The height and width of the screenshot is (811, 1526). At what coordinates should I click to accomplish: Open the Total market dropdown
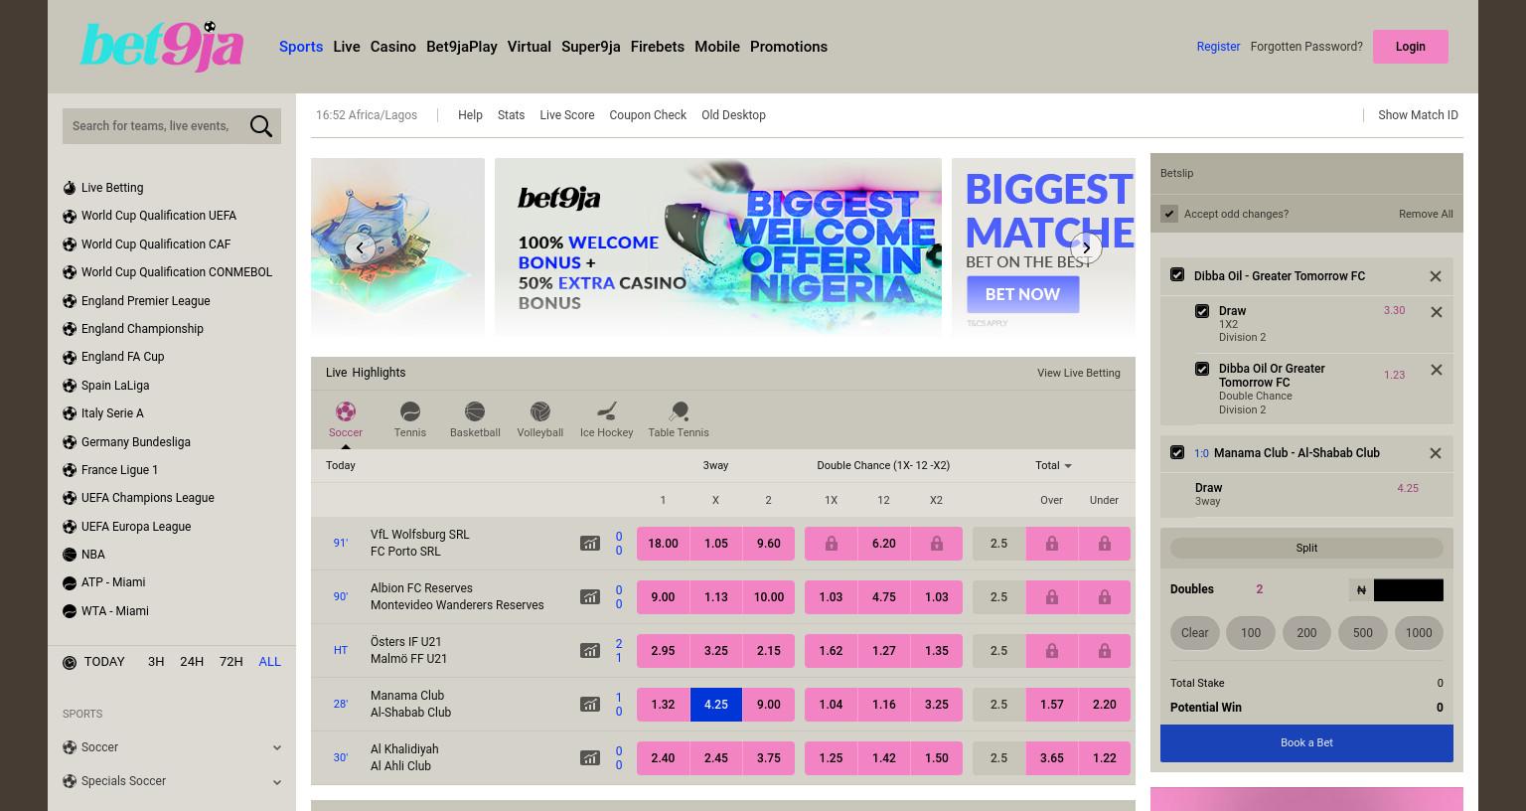pyautogui.click(x=1053, y=465)
